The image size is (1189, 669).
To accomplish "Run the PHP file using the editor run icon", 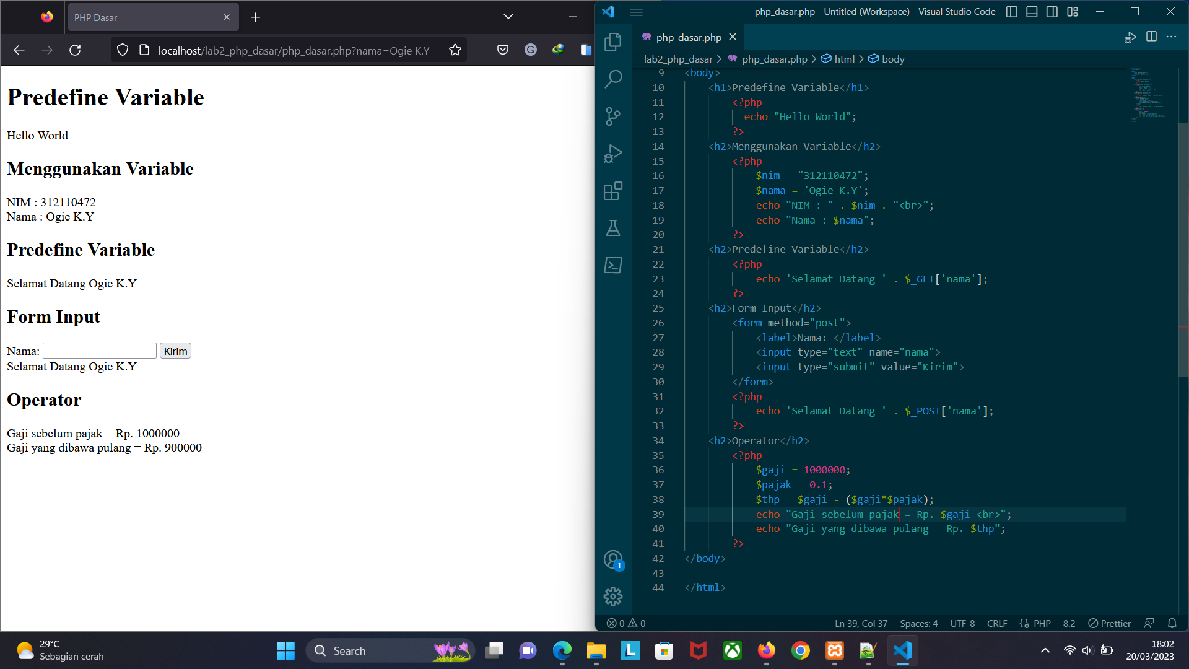I will pyautogui.click(x=1130, y=37).
